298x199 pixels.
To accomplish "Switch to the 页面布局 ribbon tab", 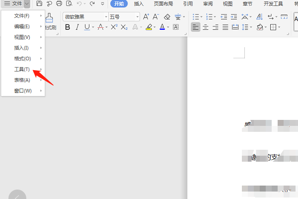I will 163,3.
